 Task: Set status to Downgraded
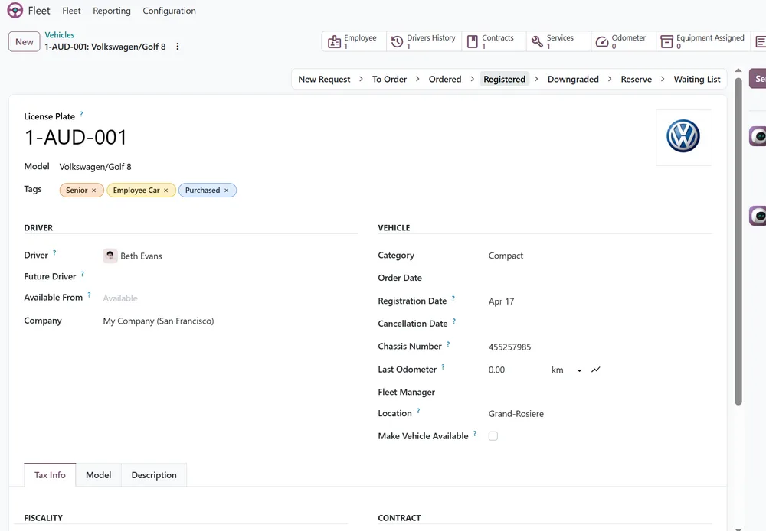pyautogui.click(x=573, y=79)
